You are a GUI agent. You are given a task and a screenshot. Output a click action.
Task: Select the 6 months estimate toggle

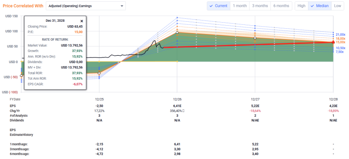[281, 6]
